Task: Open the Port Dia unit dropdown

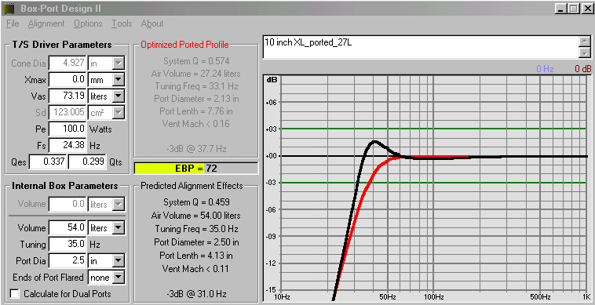Action: (x=119, y=261)
